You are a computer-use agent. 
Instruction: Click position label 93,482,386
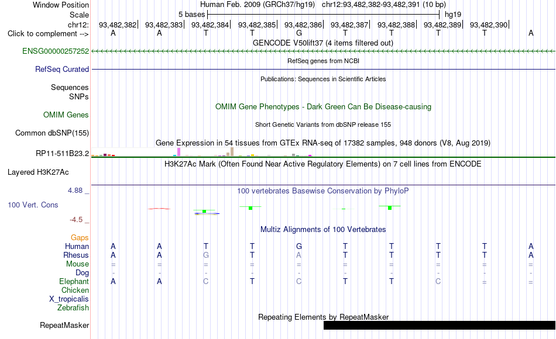pos(303,25)
